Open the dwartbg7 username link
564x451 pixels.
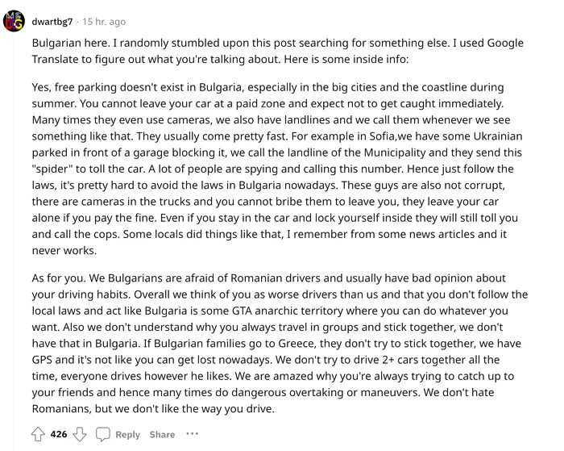52,22
